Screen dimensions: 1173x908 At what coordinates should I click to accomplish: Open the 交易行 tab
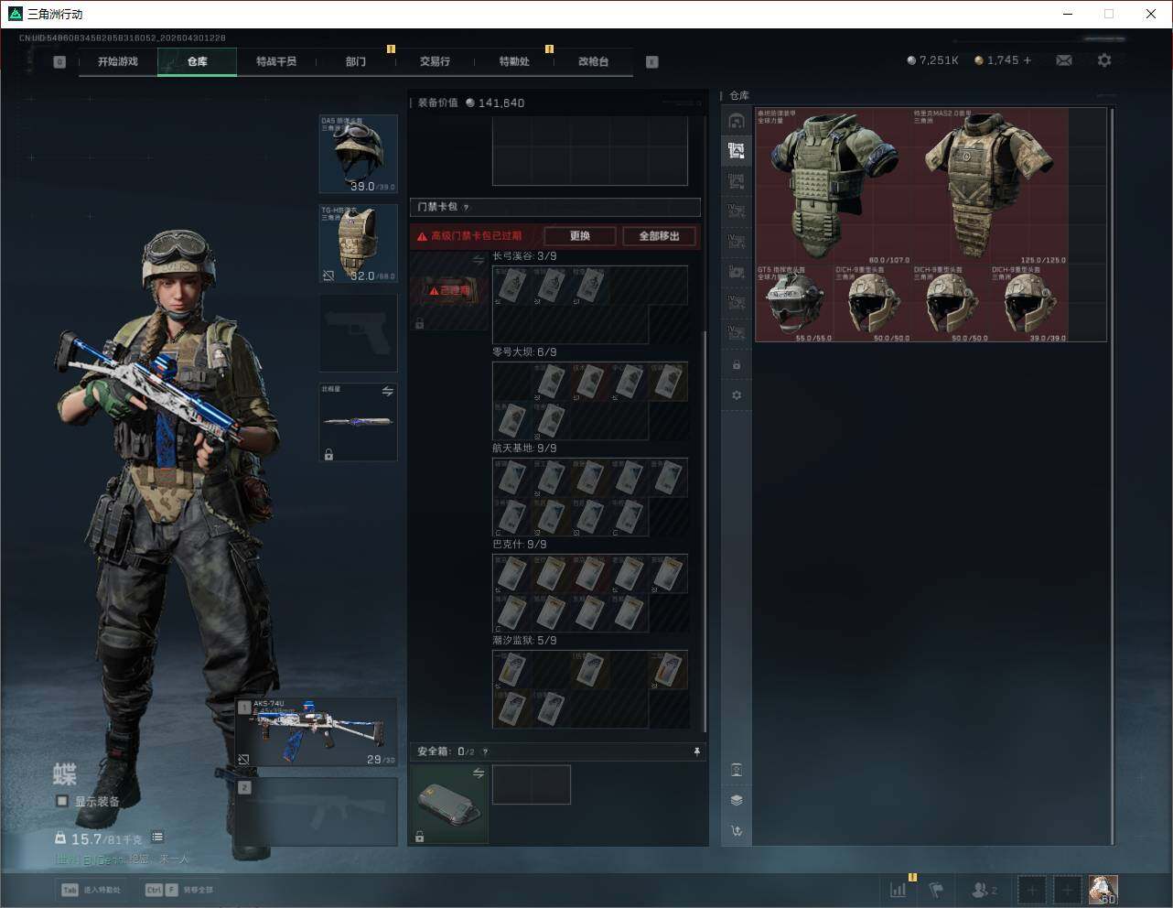click(435, 61)
